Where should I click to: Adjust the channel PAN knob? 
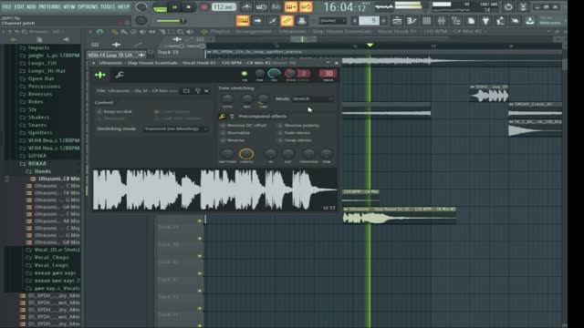[259, 74]
